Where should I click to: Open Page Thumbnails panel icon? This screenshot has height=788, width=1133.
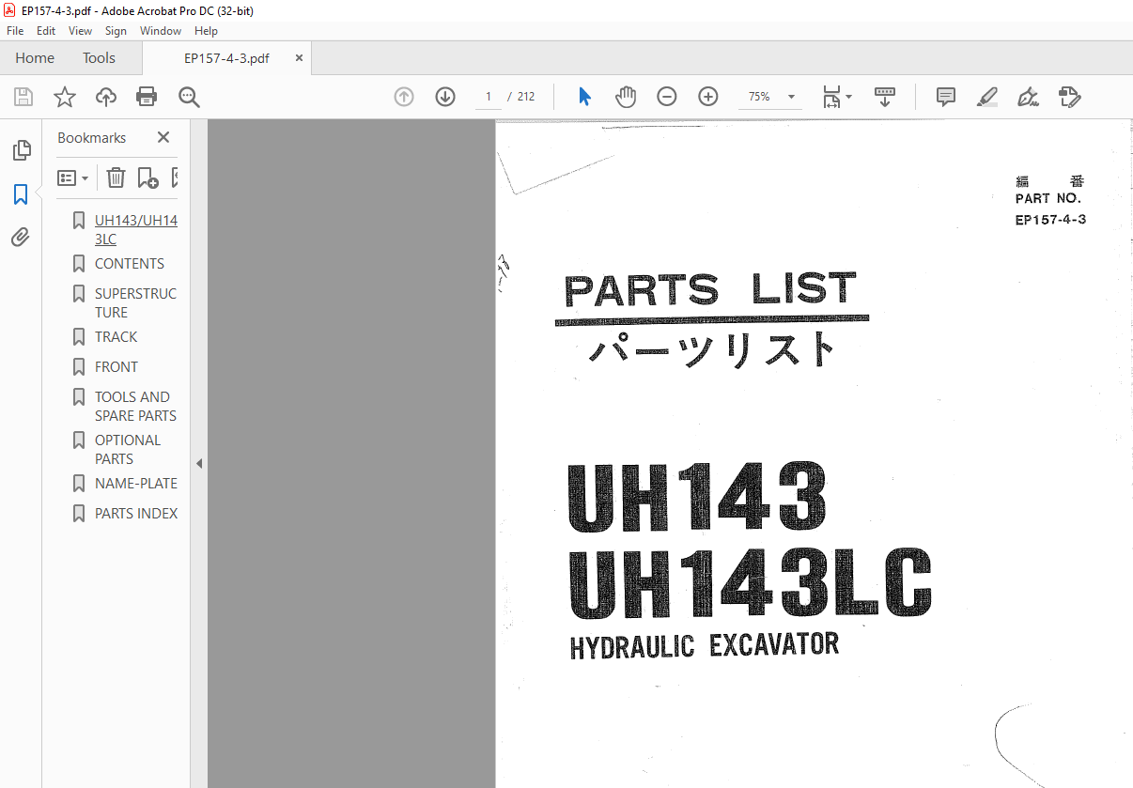click(x=21, y=150)
